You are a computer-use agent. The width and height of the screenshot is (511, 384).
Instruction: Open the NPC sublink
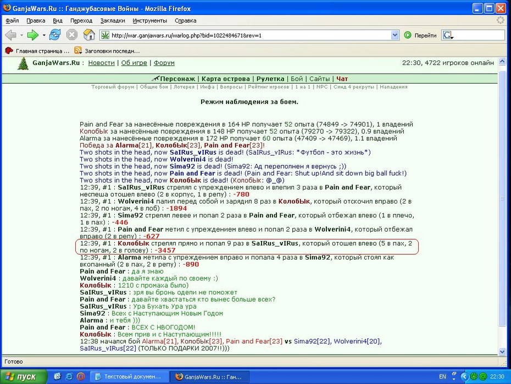point(322,87)
